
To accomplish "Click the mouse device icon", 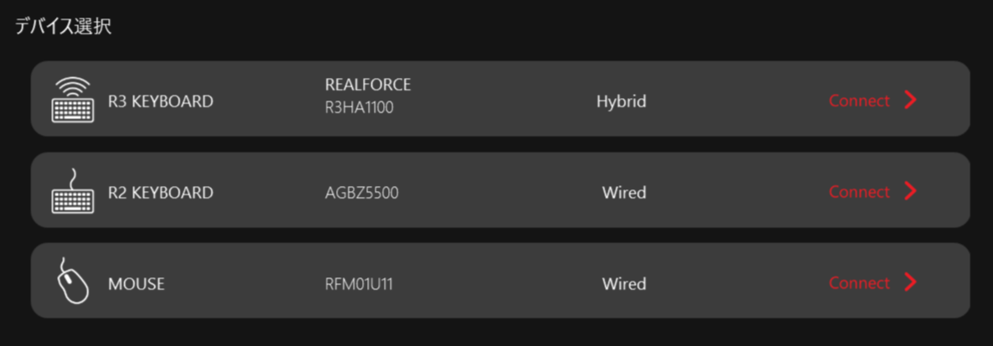I will click(x=73, y=281).
